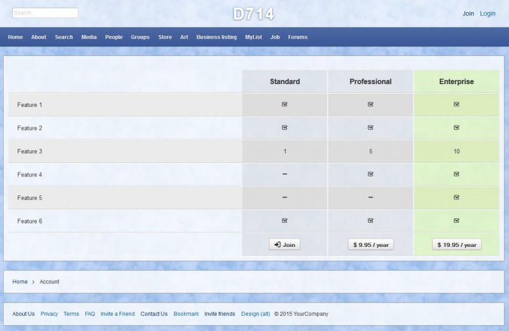Open the Contact Us footer link
Viewport: 509px width, 331px height.
coord(154,314)
